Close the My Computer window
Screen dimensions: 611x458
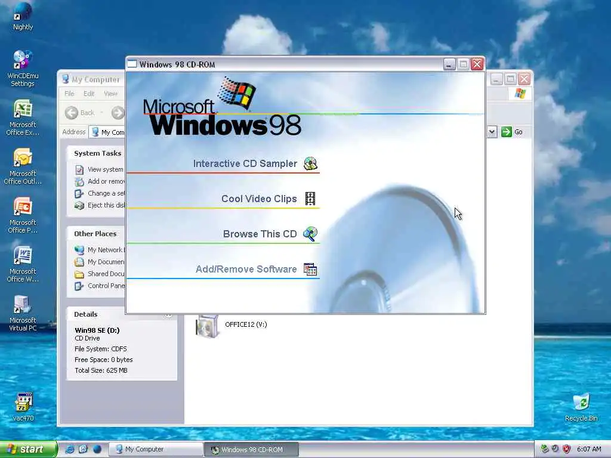524,79
